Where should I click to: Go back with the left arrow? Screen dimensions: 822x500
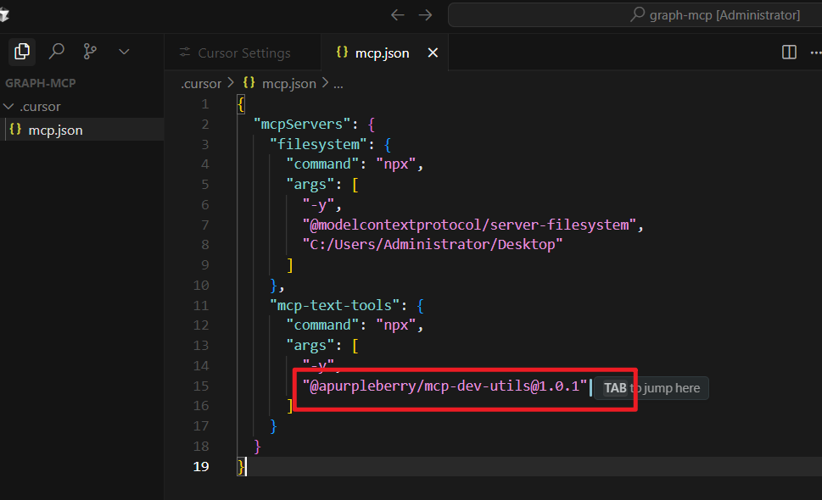(398, 15)
